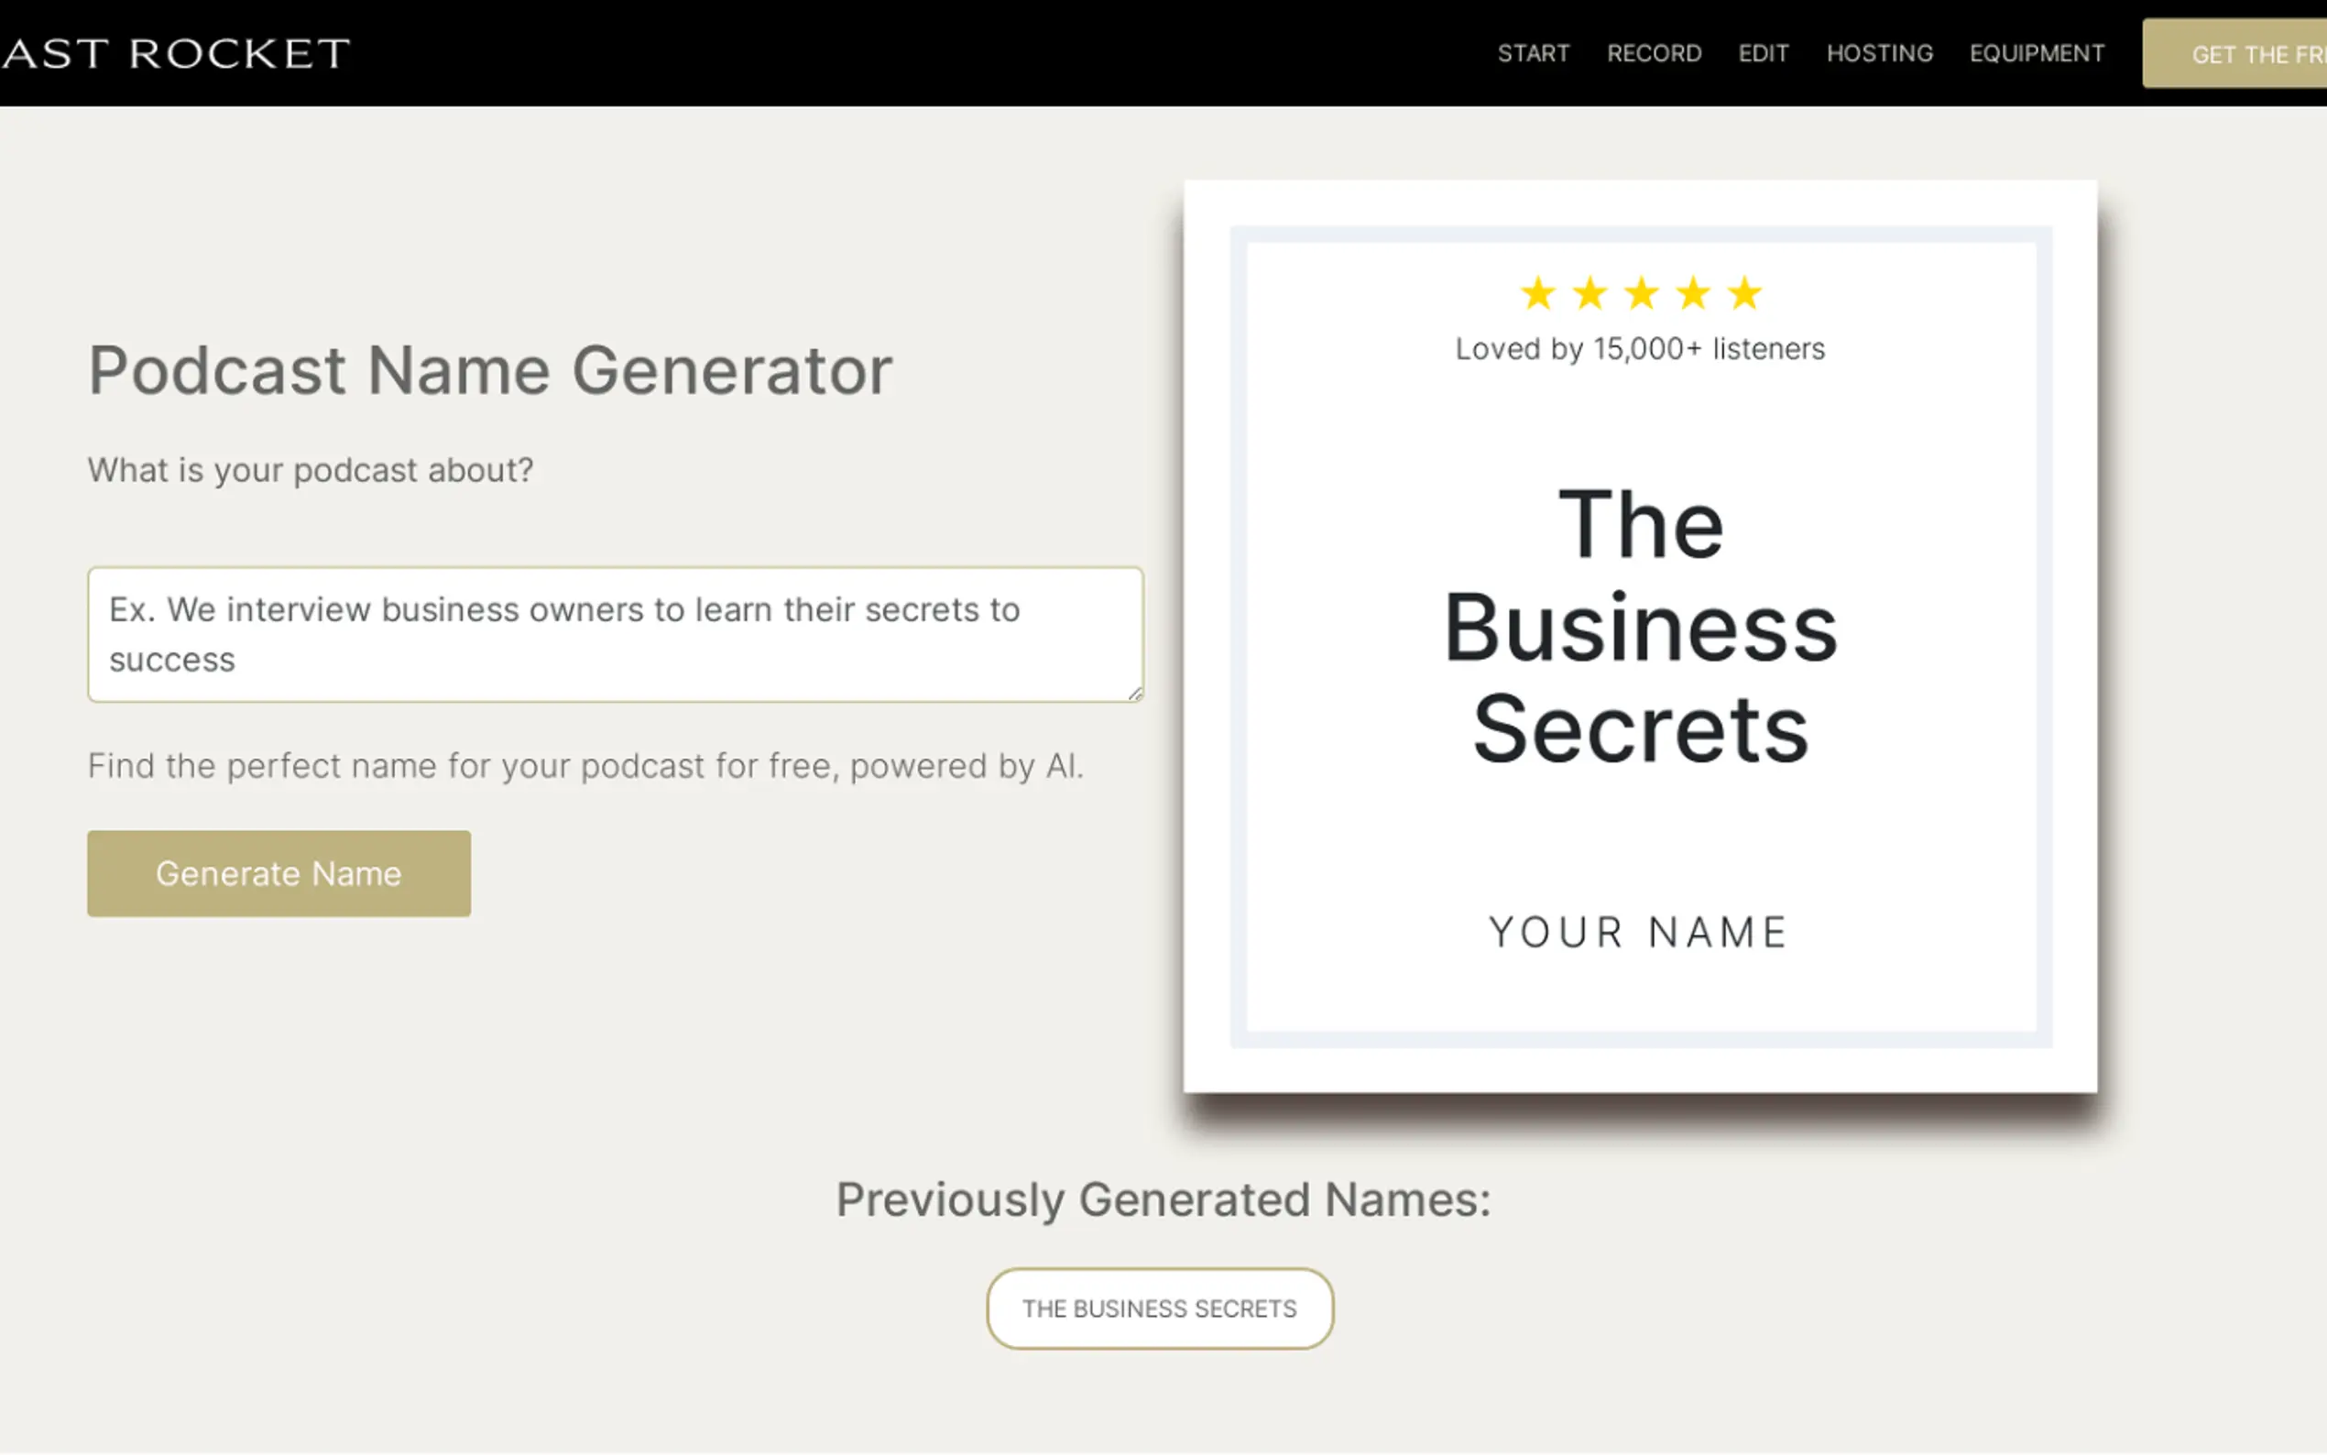This screenshot has width=2327, height=1455.
Task: Click the fifth gold star icon
Action: coord(1744,293)
